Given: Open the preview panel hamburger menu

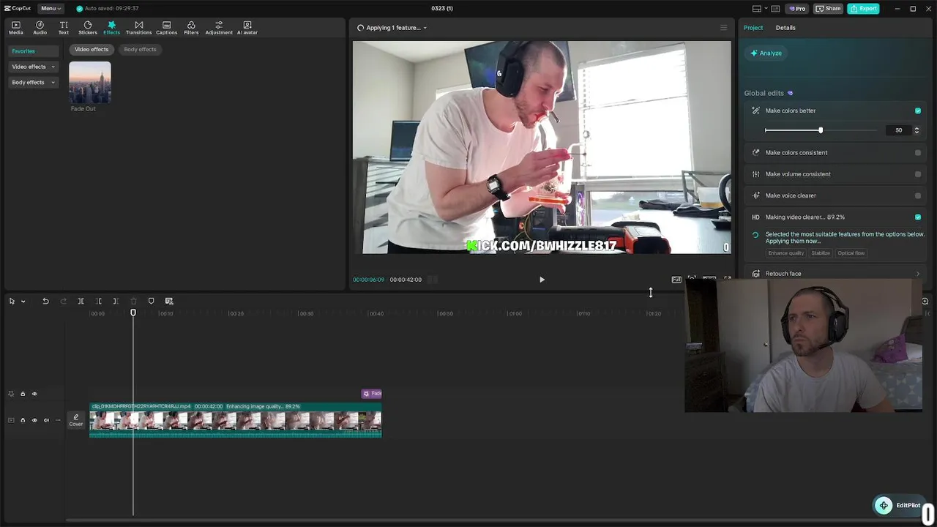Looking at the screenshot, I should (723, 28).
